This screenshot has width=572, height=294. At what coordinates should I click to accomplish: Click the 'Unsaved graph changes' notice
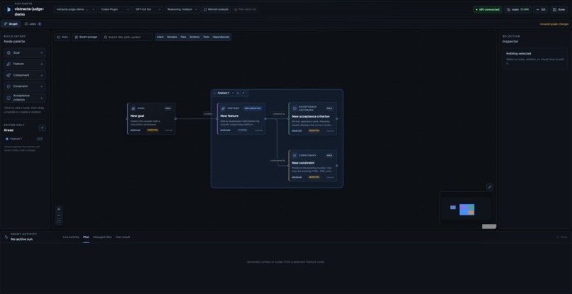[x=554, y=24]
